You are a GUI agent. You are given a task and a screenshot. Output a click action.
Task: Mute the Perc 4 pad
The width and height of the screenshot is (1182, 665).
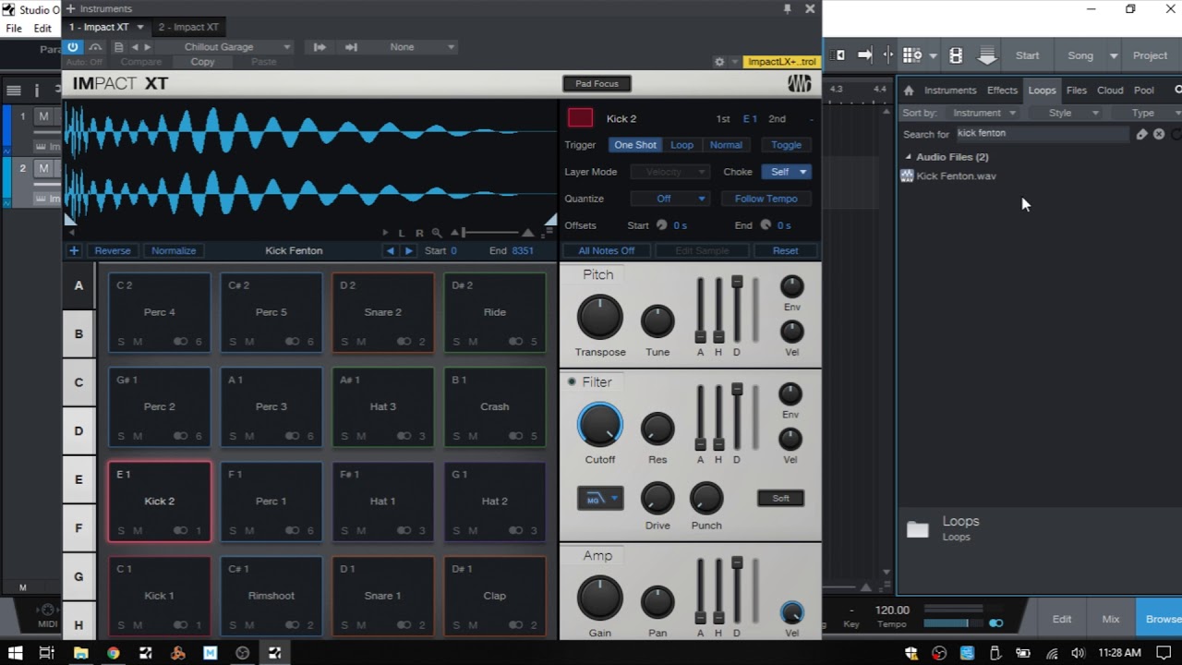138,342
